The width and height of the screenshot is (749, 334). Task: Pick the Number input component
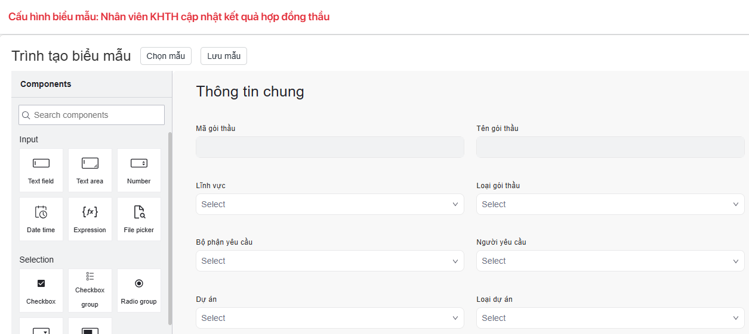point(139,170)
